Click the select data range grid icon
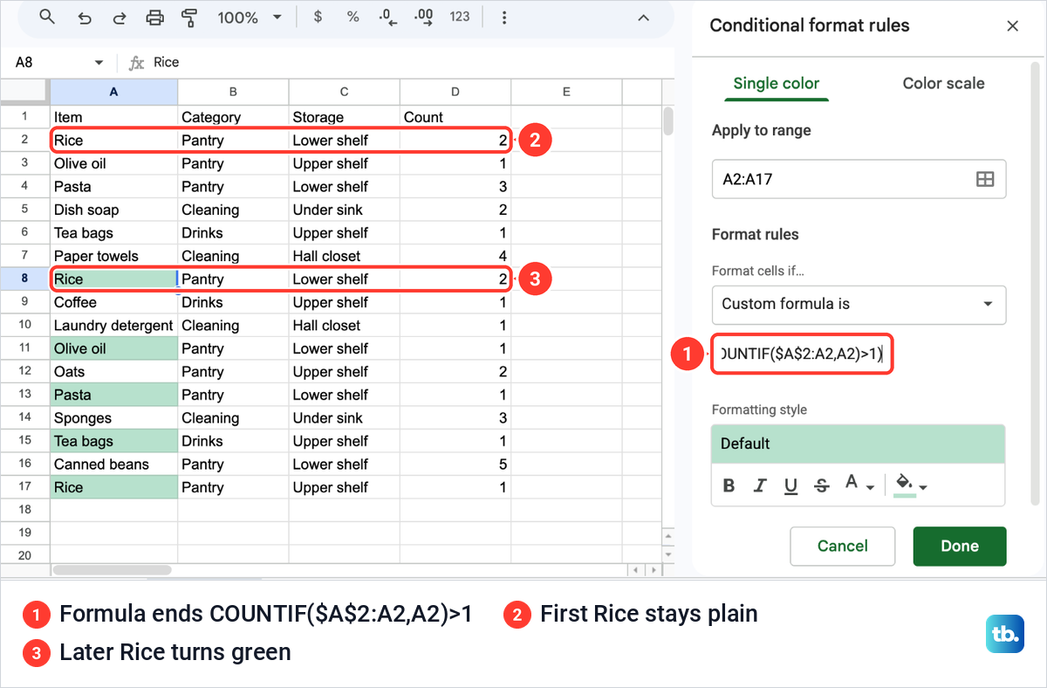This screenshot has width=1047, height=688. (985, 179)
